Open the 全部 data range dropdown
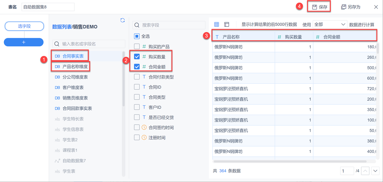Viewport: 383px width, 182px height. coord(330,24)
